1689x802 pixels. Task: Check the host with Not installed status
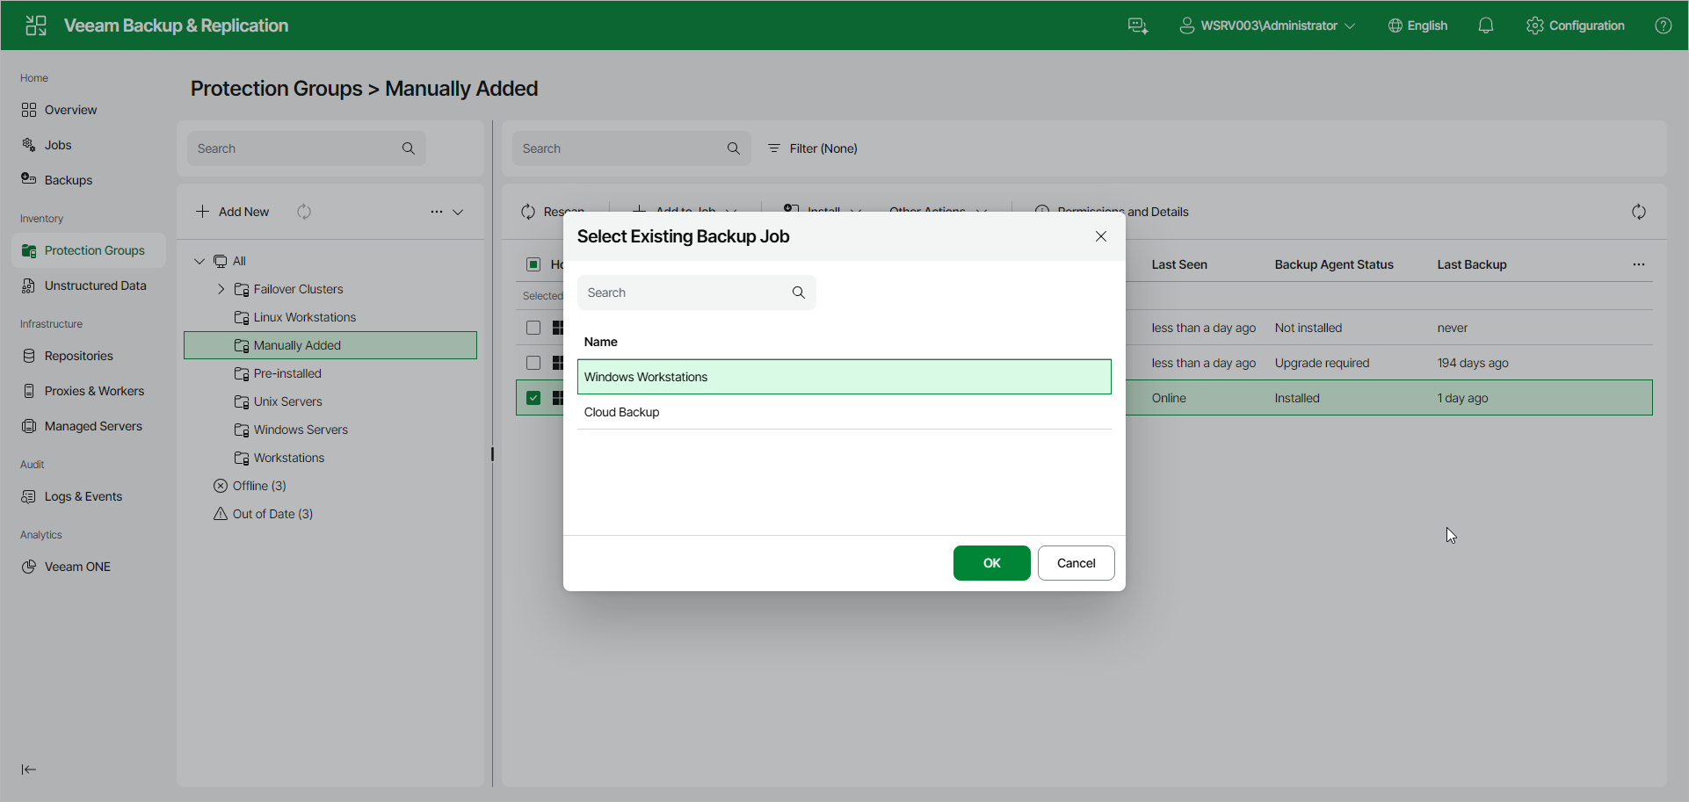pyautogui.click(x=533, y=328)
